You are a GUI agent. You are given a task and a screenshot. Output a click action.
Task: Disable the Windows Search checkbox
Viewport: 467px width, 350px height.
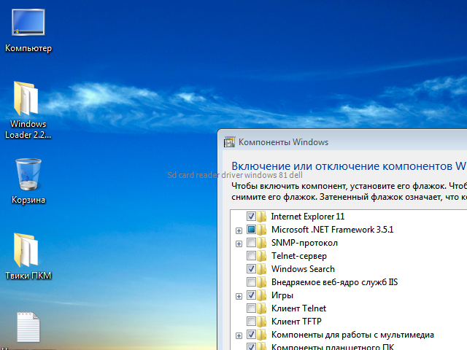pos(251,269)
